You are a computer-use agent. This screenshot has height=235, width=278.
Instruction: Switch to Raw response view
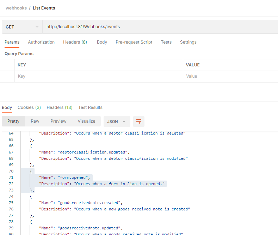click(35, 121)
